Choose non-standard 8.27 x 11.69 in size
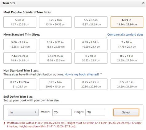This screenshot has height=130, width=146. coord(20,84)
